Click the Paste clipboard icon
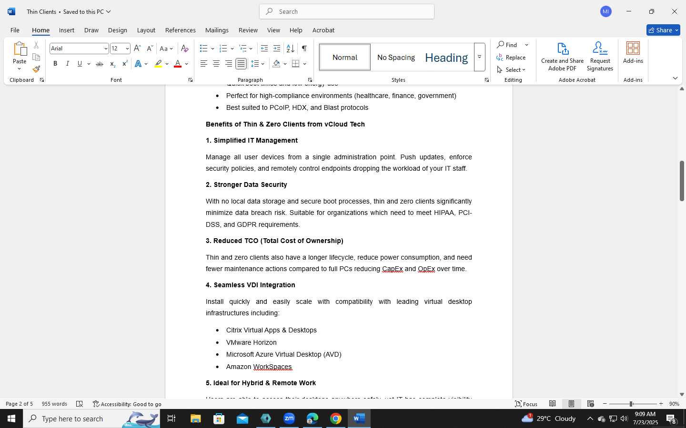Screen dimensions: 686x428 tap(20, 49)
